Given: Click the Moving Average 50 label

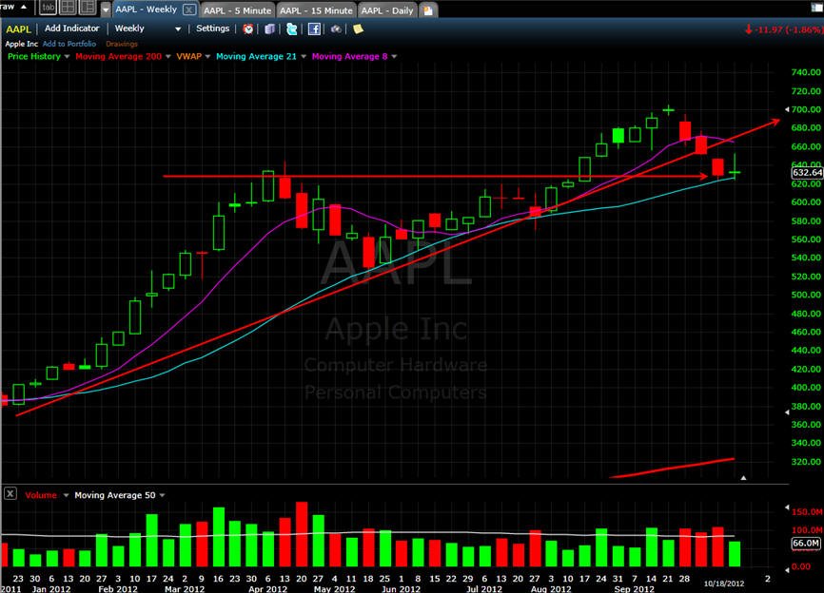Looking at the screenshot, I should click(x=115, y=495).
